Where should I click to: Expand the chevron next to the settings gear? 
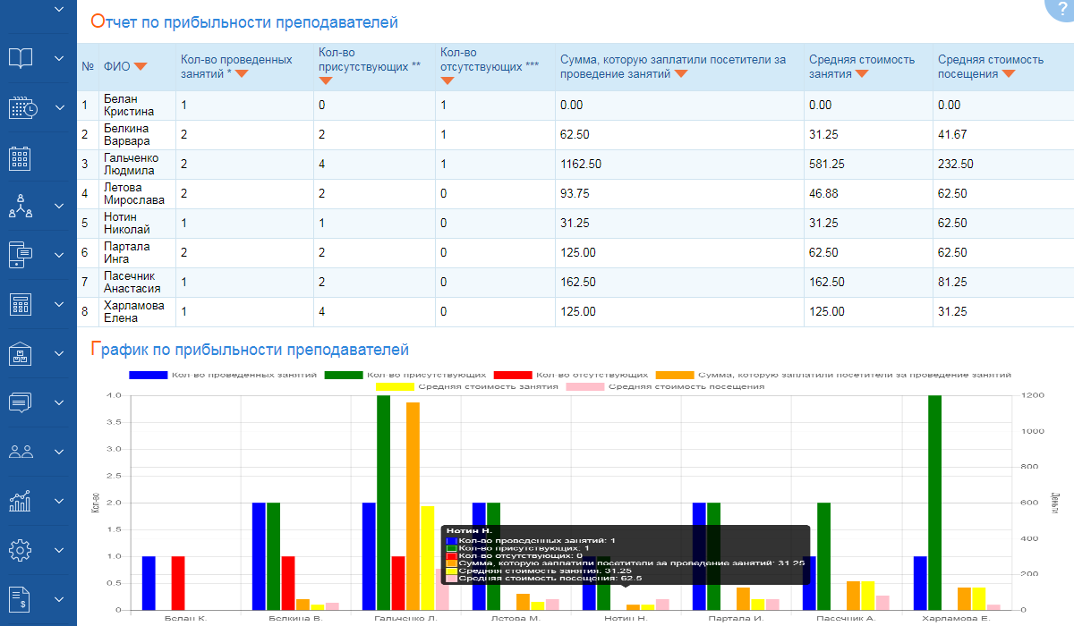(60, 549)
